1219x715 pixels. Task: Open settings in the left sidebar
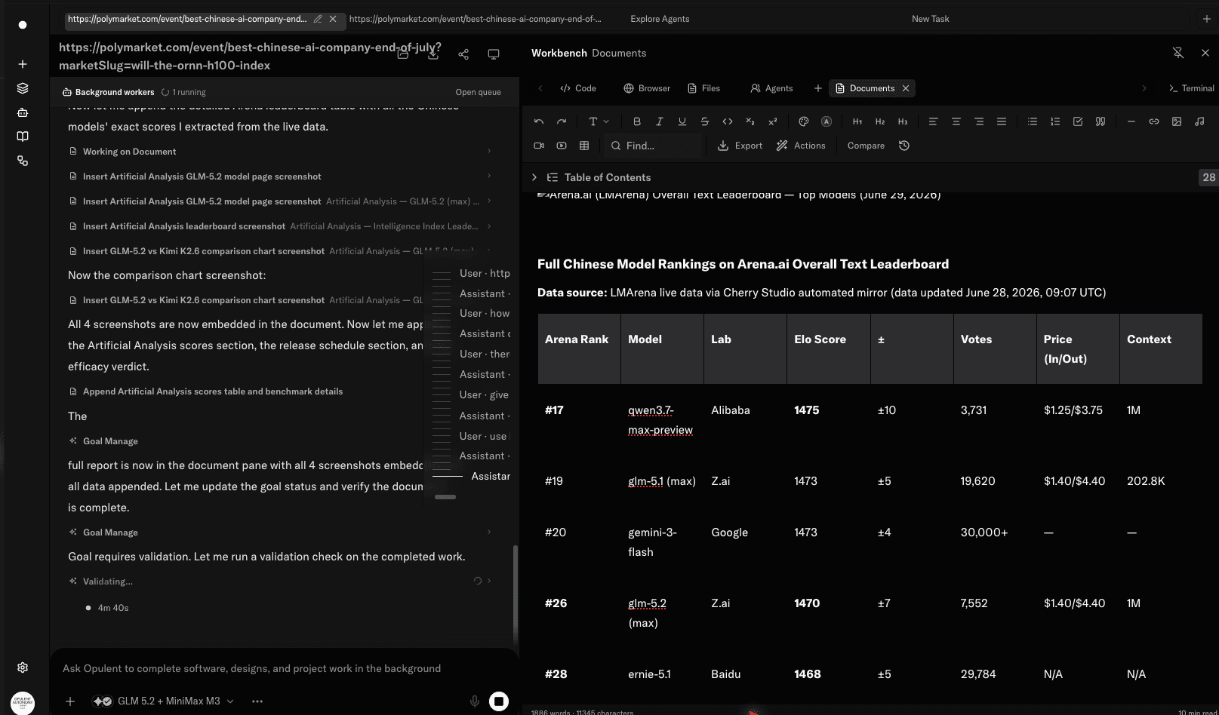click(23, 667)
